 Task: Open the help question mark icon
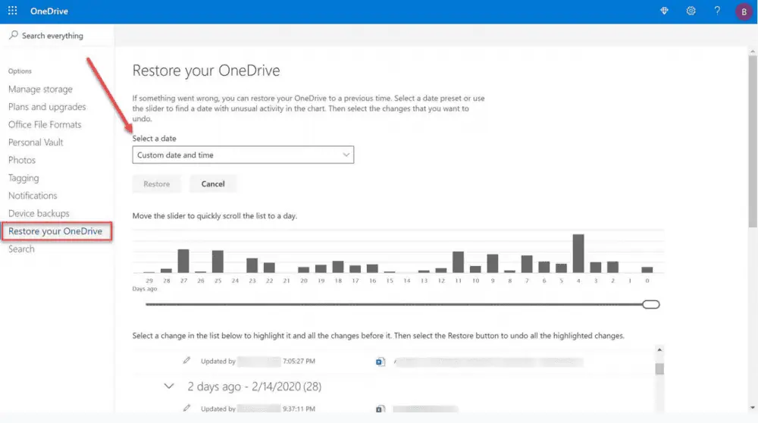tap(717, 11)
